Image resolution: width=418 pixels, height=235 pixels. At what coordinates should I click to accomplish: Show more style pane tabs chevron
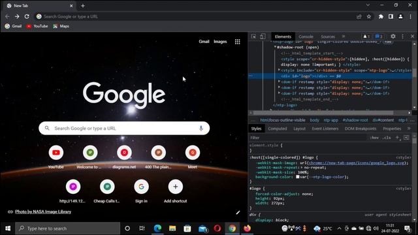coord(409,129)
